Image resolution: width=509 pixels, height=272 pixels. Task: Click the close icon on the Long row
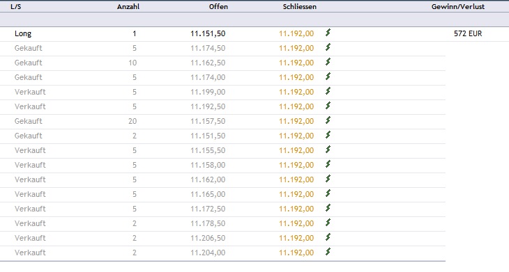[x=328, y=33]
